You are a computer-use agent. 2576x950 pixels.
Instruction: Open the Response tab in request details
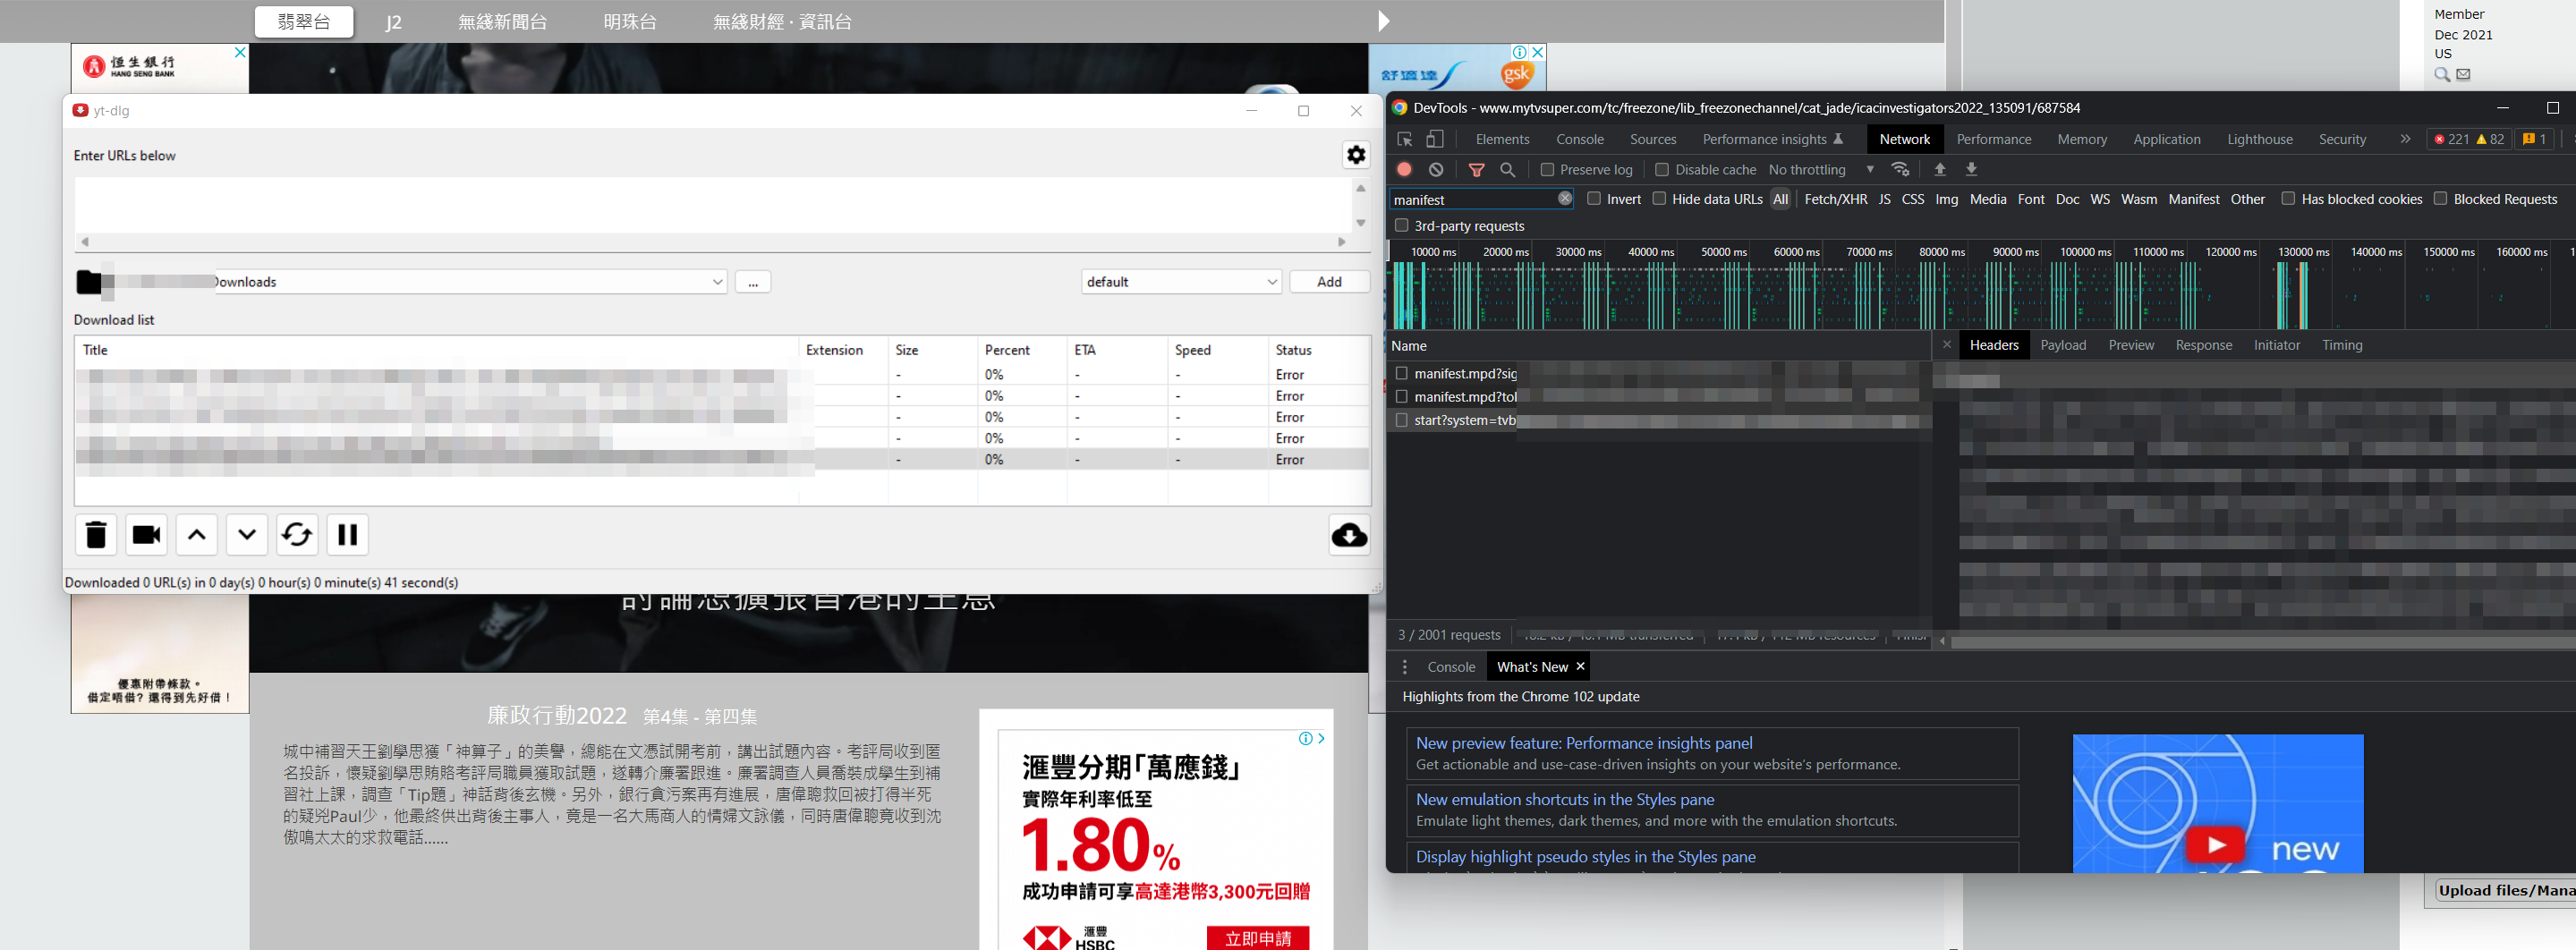[x=2203, y=345]
